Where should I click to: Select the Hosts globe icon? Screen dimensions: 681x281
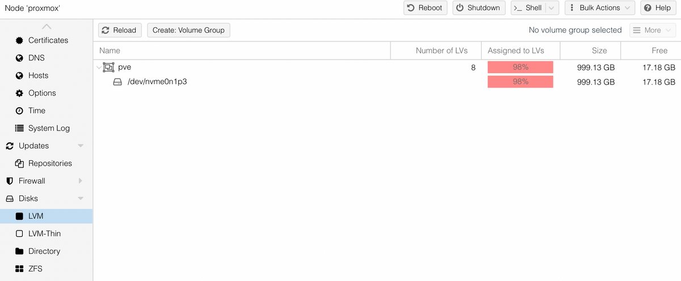(x=19, y=76)
